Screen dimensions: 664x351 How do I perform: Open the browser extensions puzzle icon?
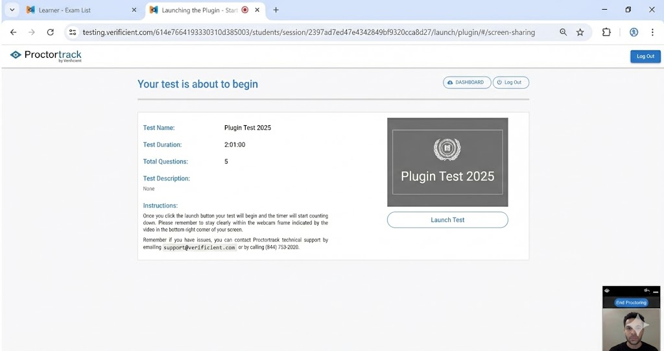606,32
